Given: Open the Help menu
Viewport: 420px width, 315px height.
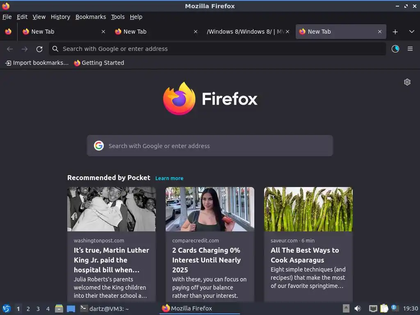Looking at the screenshot, I should coord(136,17).
